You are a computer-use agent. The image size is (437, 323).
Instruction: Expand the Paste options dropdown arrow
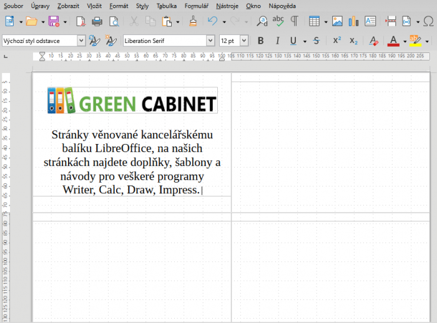click(x=178, y=22)
